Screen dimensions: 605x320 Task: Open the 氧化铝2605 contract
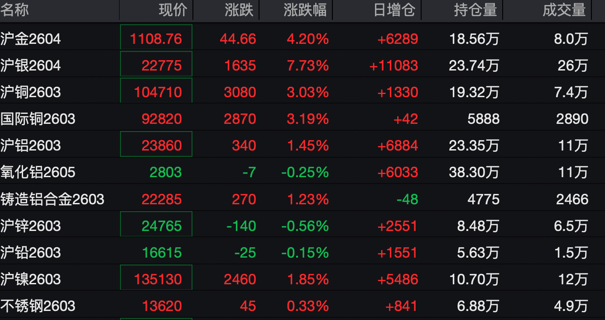pyautogui.click(x=38, y=173)
